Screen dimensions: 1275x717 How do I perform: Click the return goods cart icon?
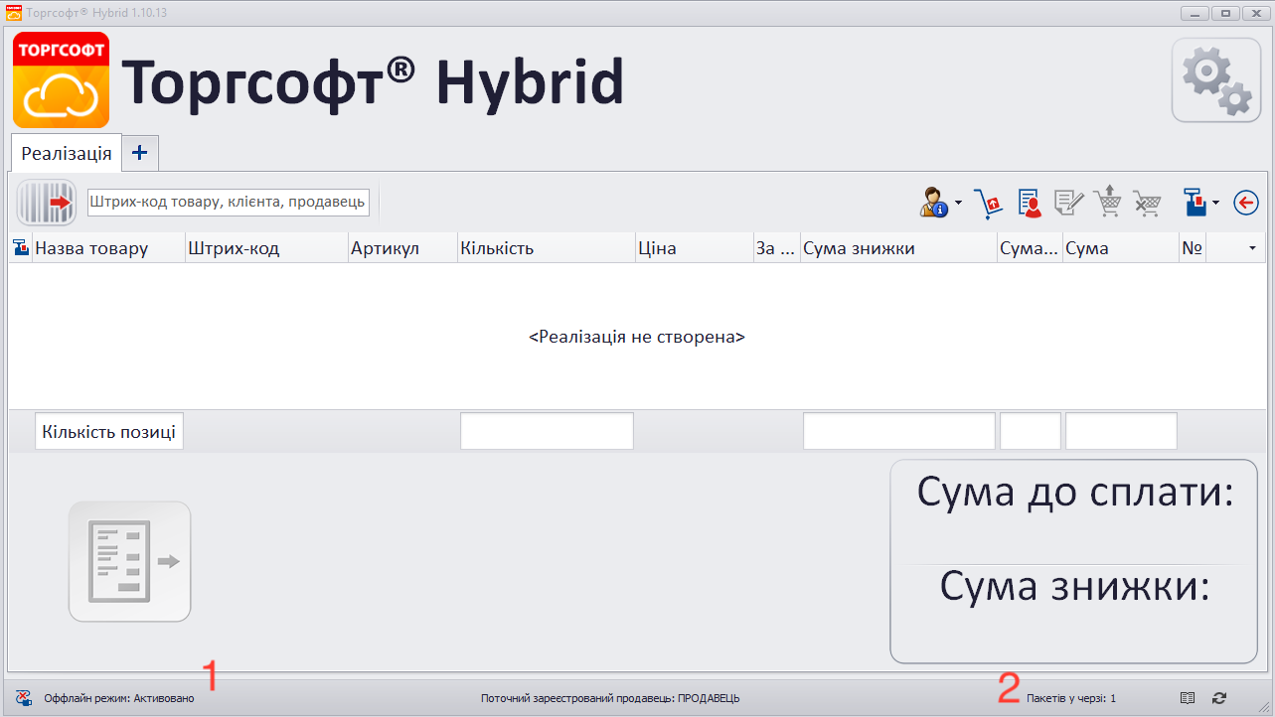[x=989, y=203]
